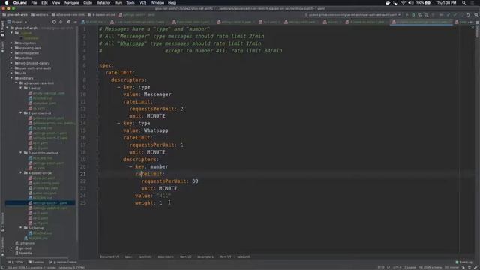Open the Tools menu
The height and width of the screenshot is (270, 480).
click(130, 3)
